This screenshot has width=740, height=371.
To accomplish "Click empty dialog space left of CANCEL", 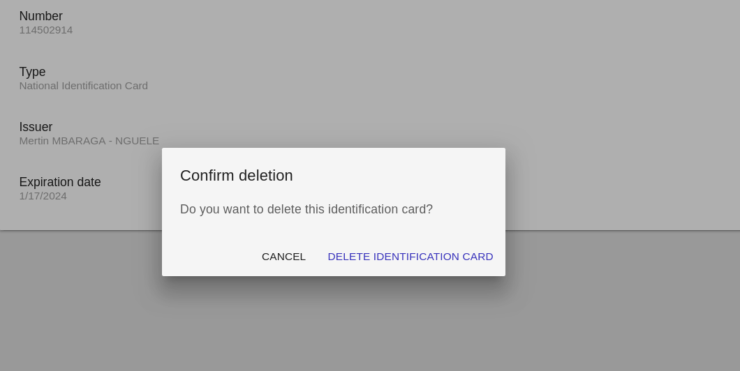I will [209, 257].
